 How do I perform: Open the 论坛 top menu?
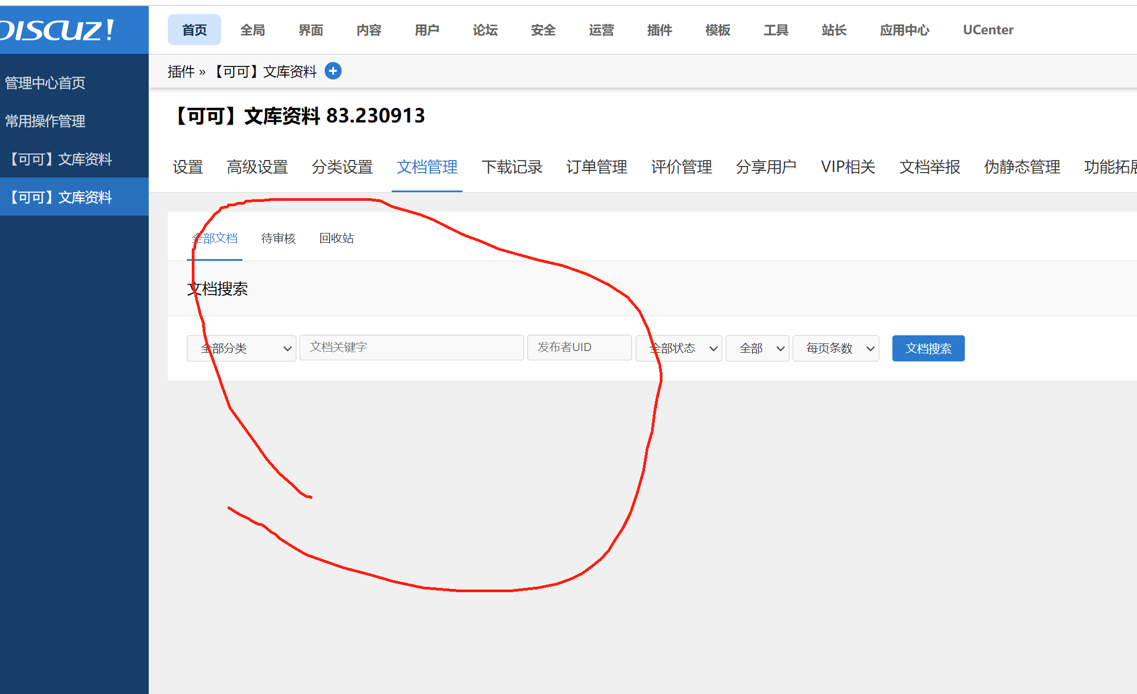pos(485,30)
